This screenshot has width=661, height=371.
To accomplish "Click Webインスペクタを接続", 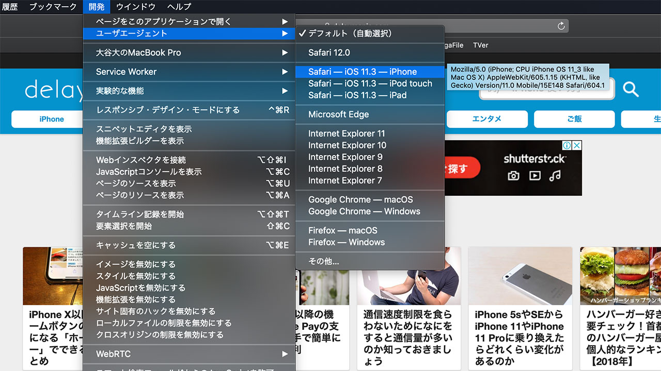I will click(189, 160).
